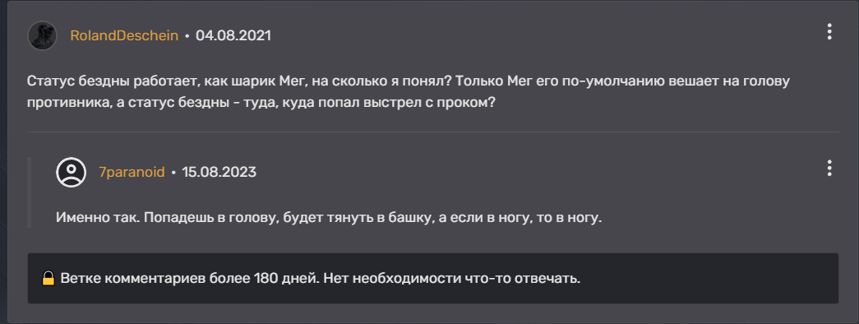Open the RolandDeschein username link

(x=124, y=35)
